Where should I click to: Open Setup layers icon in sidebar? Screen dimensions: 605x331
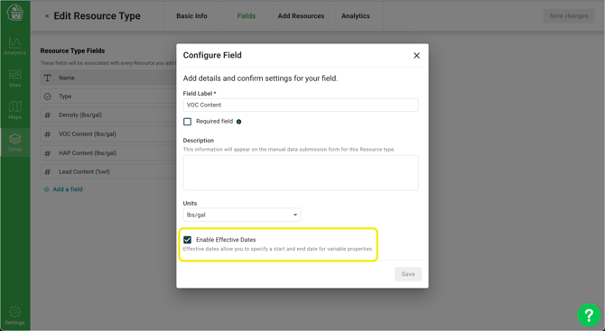pos(14,143)
